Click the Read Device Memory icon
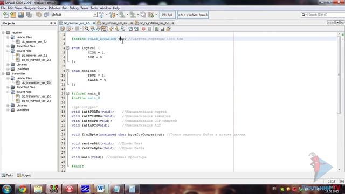 [x=133, y=15]
